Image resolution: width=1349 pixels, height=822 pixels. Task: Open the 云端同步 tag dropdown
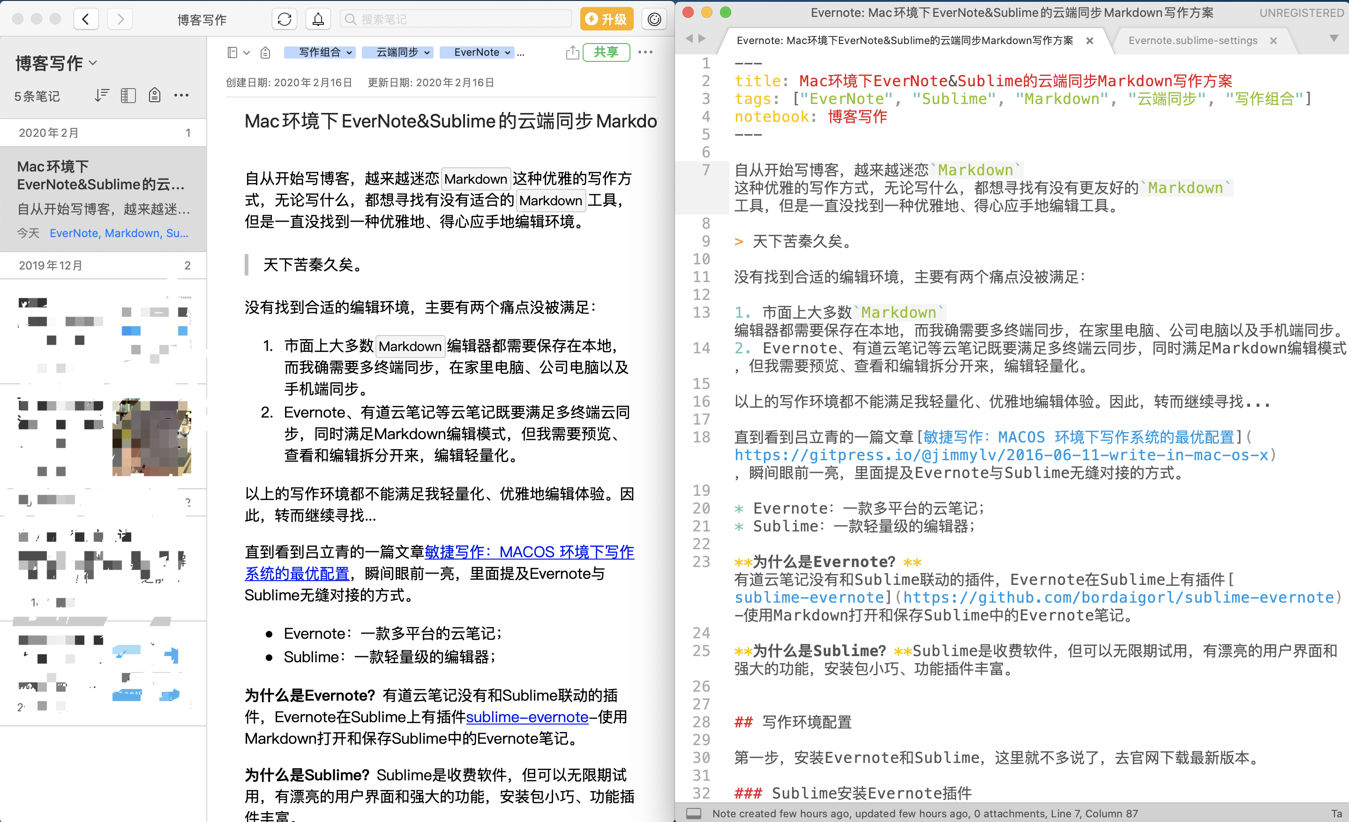[x=397, y=52]
